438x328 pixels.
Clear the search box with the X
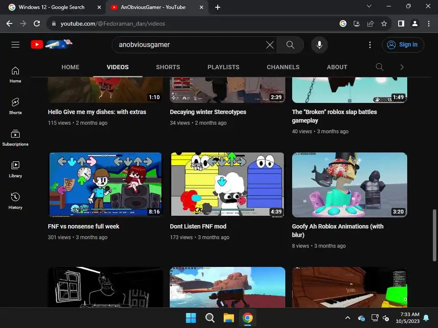coord(269,44)
